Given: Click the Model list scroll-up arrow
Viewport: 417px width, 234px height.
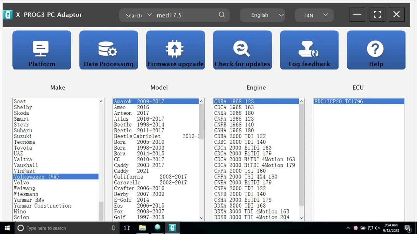Looking at the screenshot, I should (201, 101).
